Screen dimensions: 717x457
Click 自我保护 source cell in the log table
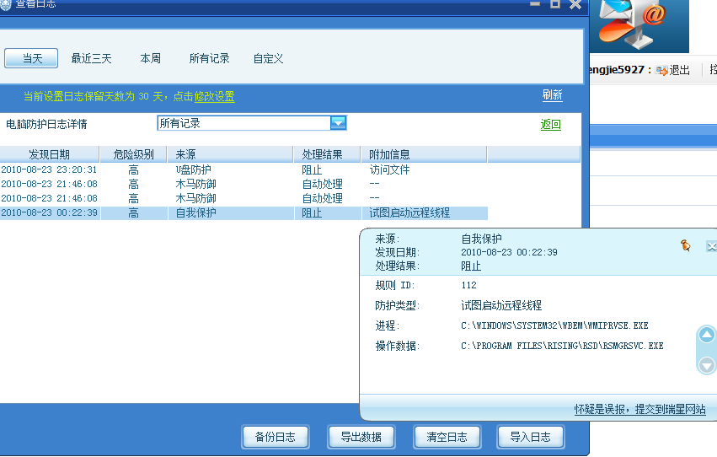pos(196,212)
